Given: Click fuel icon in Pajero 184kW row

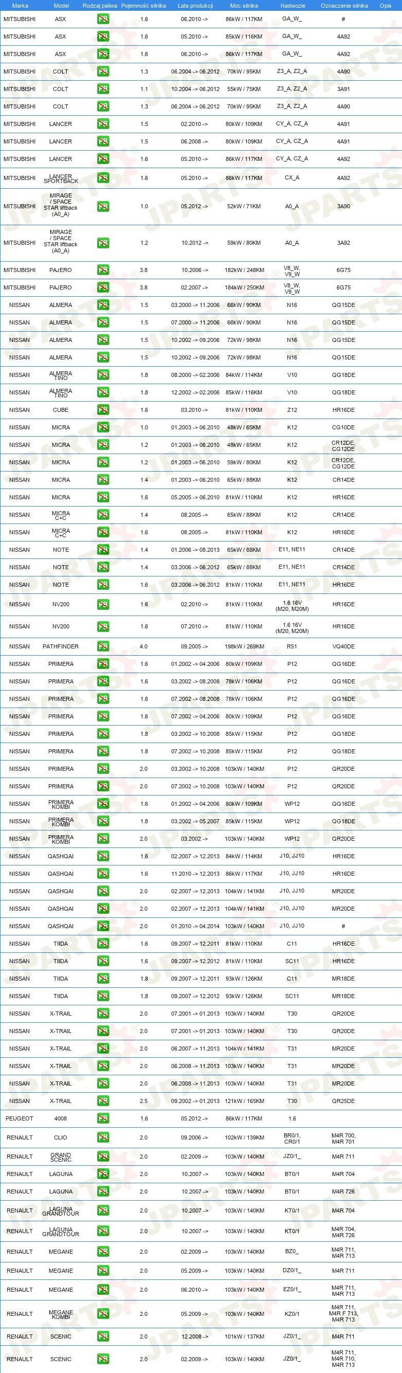Looking at the screenshot, I should tap(103, 288).
